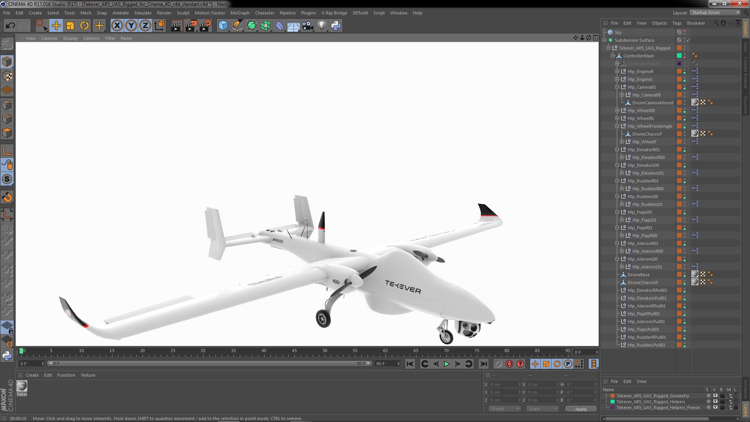Toggle Z axis lock

point(145,26)
